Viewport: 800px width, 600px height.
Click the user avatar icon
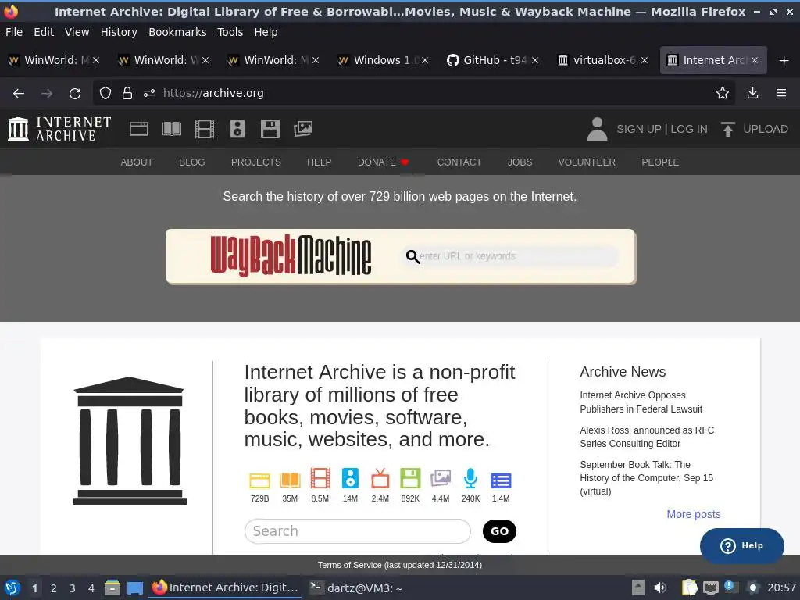tap(597, 129)
